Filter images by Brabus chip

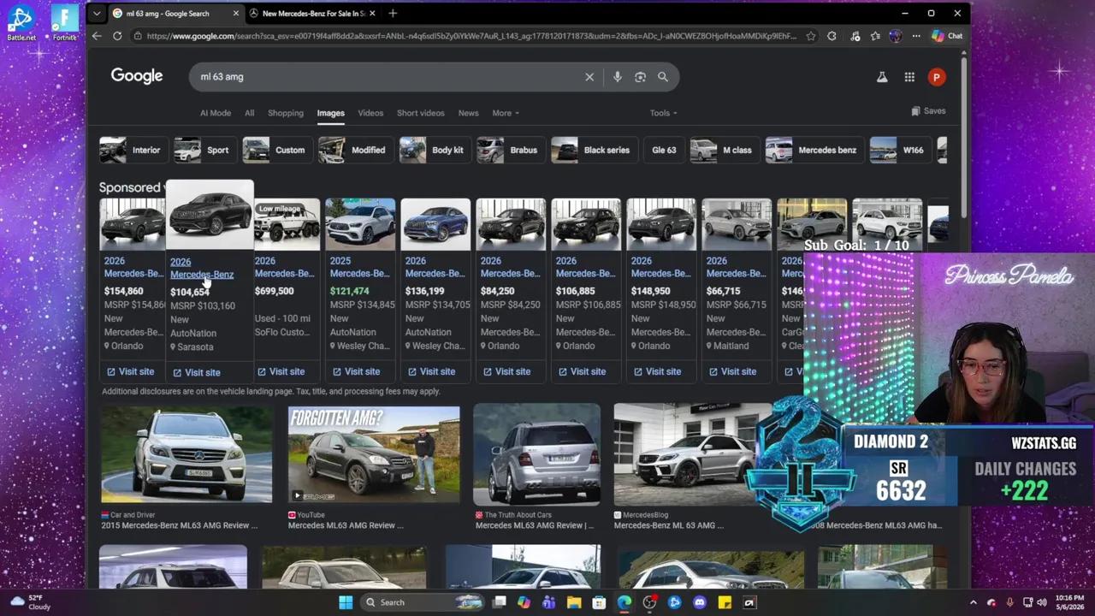(x=509, y=151)
